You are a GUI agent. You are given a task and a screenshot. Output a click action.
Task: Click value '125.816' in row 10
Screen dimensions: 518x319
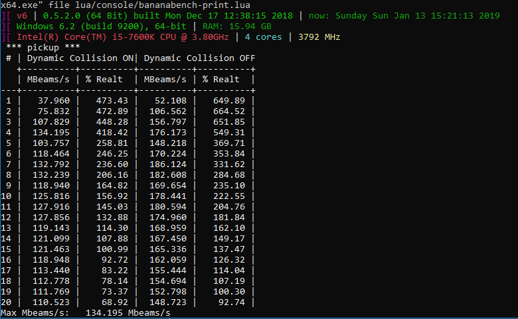click(51, 196)
